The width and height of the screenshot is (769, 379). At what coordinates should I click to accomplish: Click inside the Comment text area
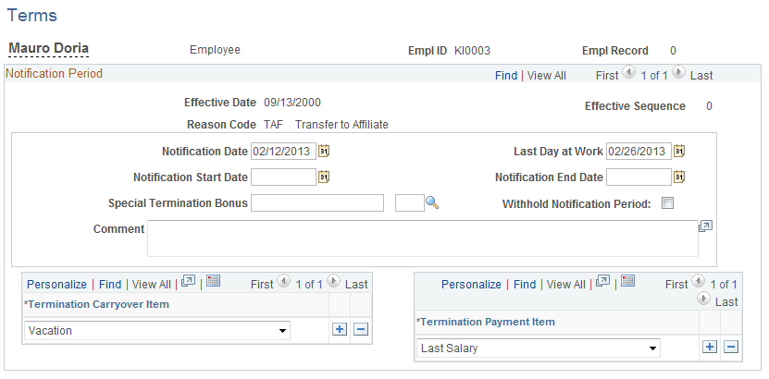coord(423,238)
